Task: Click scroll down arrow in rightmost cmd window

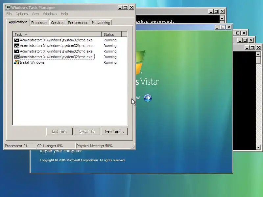Action: [x=258, y=147]
